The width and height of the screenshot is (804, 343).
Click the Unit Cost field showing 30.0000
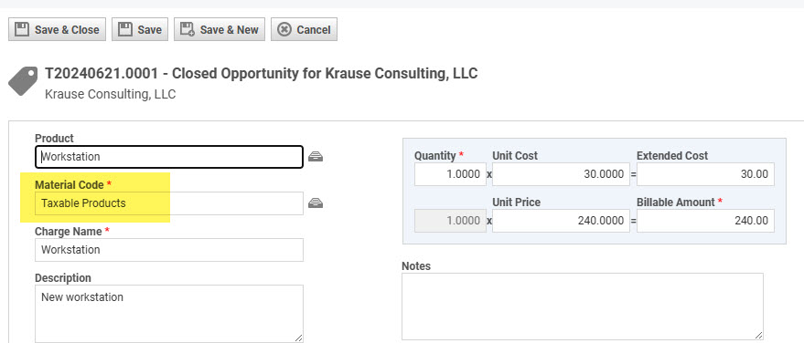[x=561, y=174]
